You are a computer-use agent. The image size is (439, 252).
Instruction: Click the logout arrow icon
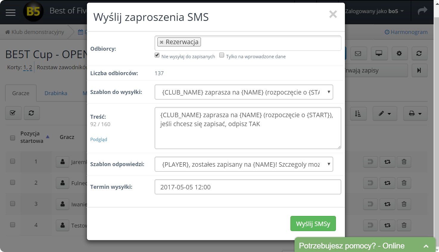tap(422, 11)
